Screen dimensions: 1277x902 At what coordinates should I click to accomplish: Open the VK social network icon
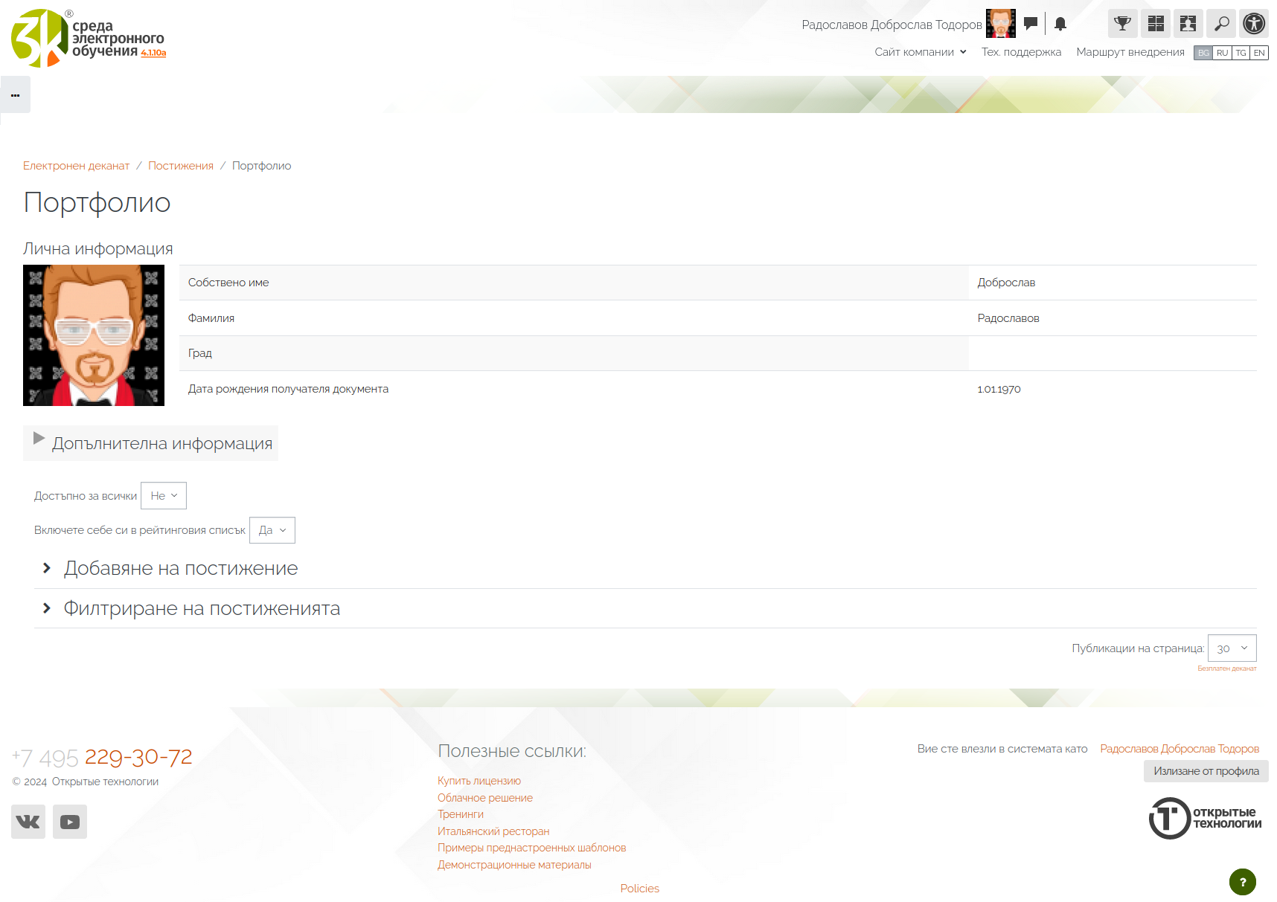[x=28, y=822]
